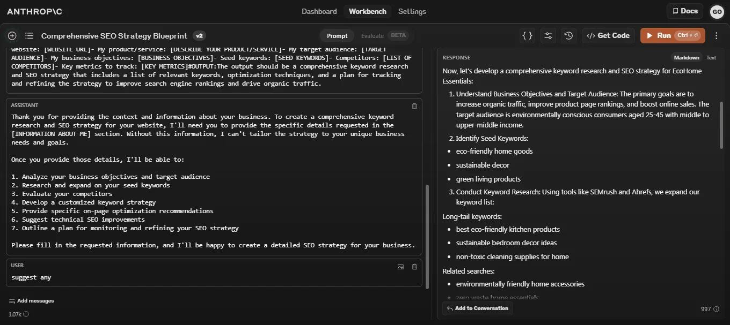Click 'environmentally friendly home accessories' item
The image size is (730, 325).
tap(520, 284)
